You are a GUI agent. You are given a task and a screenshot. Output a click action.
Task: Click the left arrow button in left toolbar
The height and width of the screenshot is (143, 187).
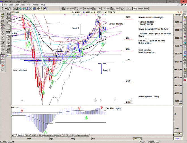click(x=3, y=37)
